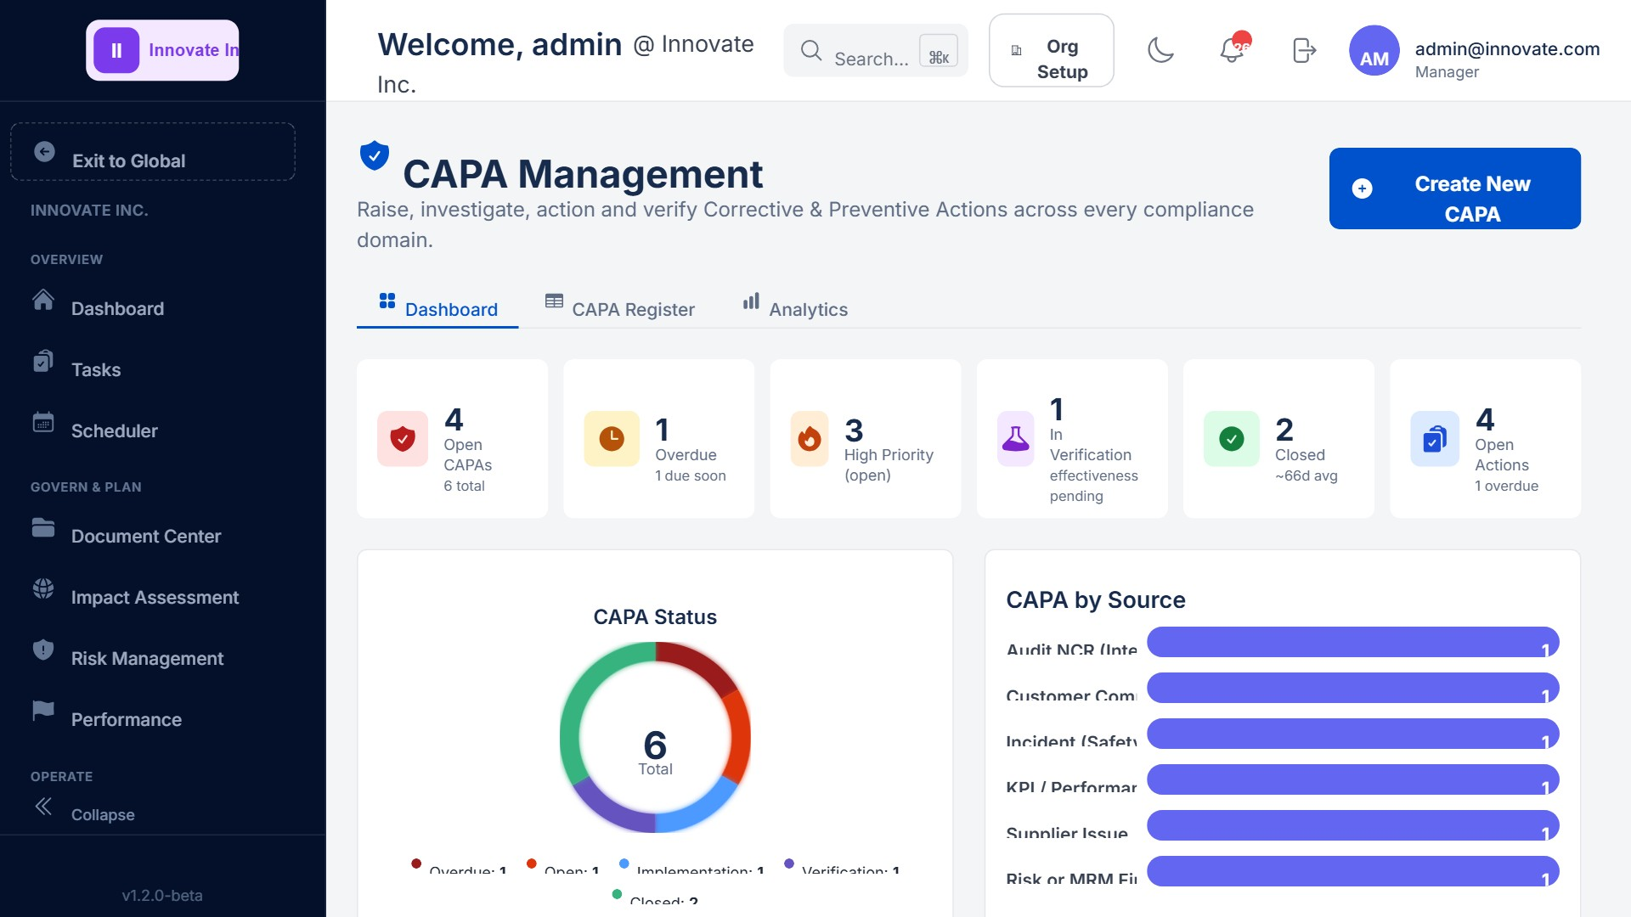The width and height of the screenshot is (1631, 917).
Task: Switch to the Analytics tab
Action: [x=795, y=308]
